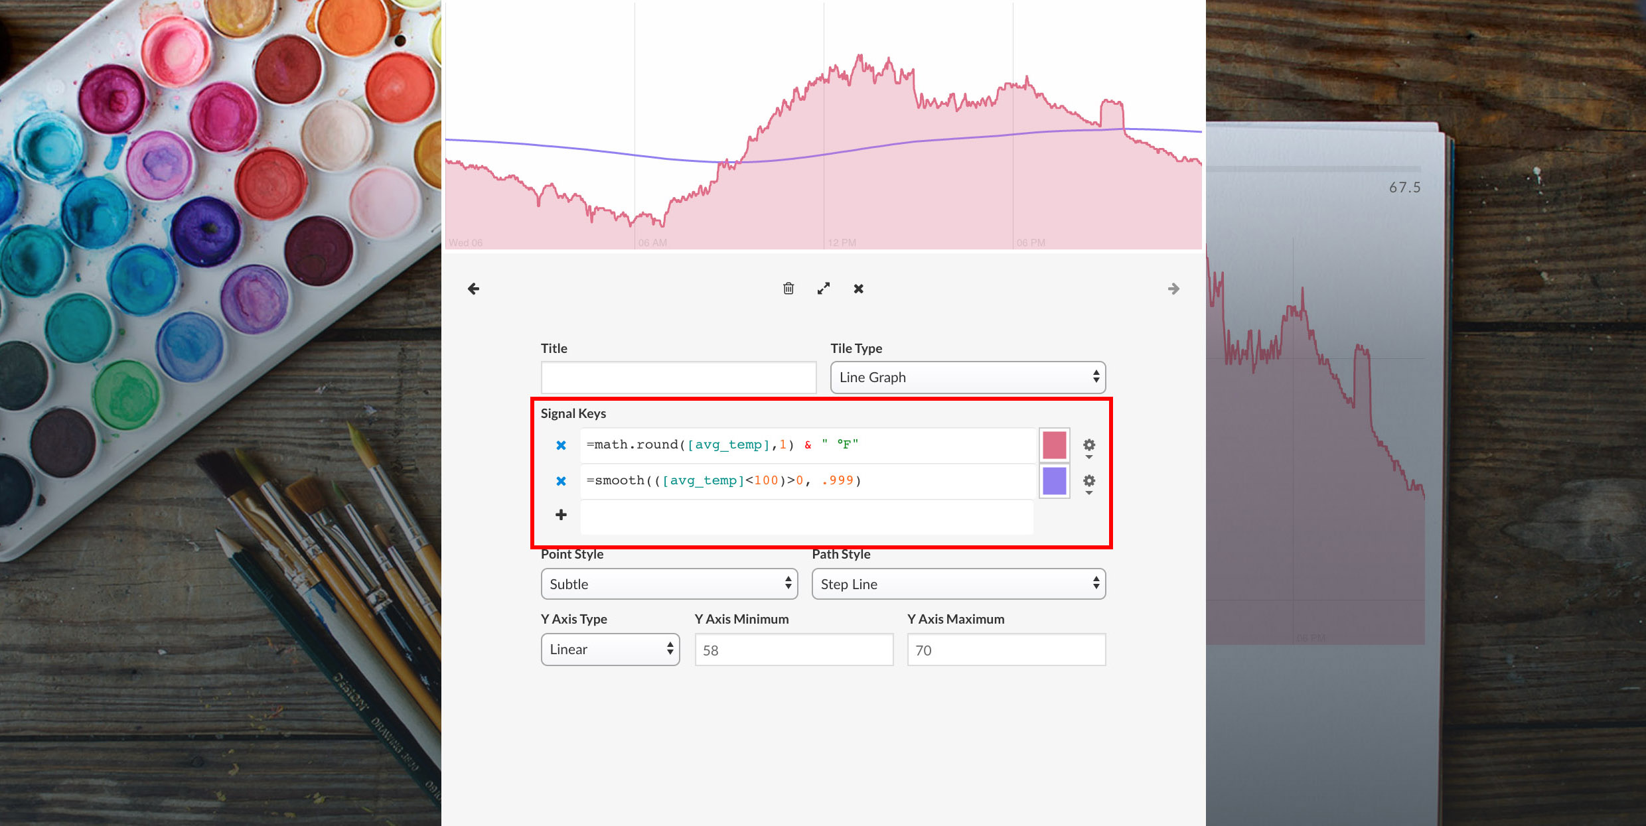Navigate back using the left arrow

point(473,288)
